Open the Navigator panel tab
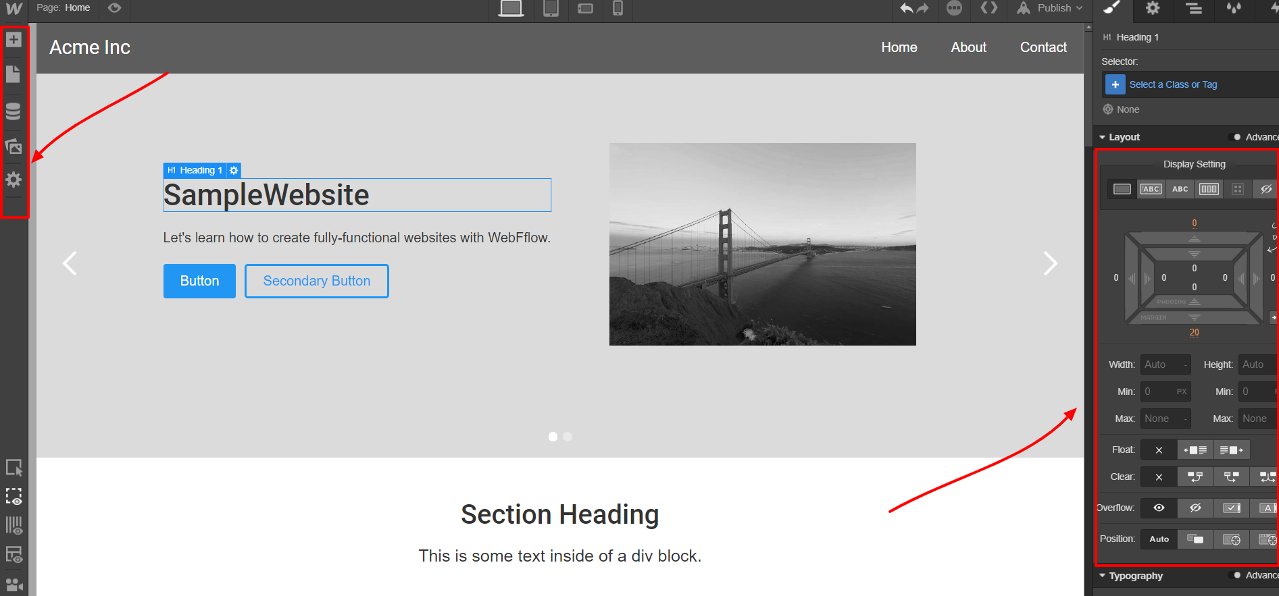Screen dimensions: 1279x596 [1194, 8]
